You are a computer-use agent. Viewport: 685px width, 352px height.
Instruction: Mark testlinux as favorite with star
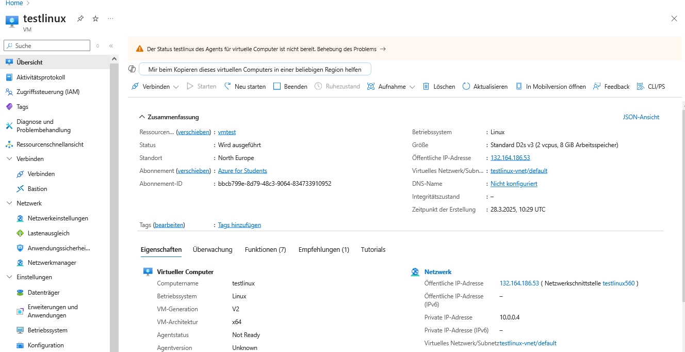(95, 19)
